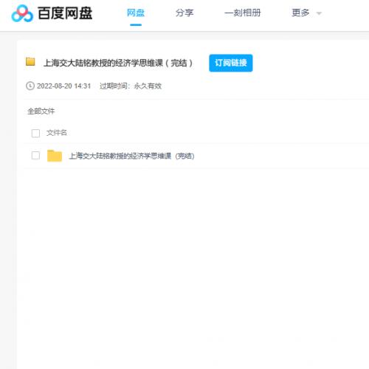The height and width of the screenshot is (369, 369).
Task: Toggle the select-all checkbox beside 文件名
Action: 35,133
